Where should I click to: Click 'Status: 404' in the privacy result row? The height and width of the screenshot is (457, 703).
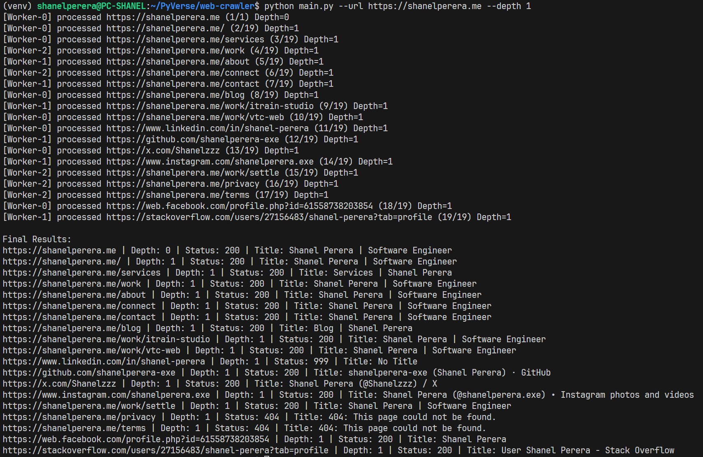tap(252, 417)
